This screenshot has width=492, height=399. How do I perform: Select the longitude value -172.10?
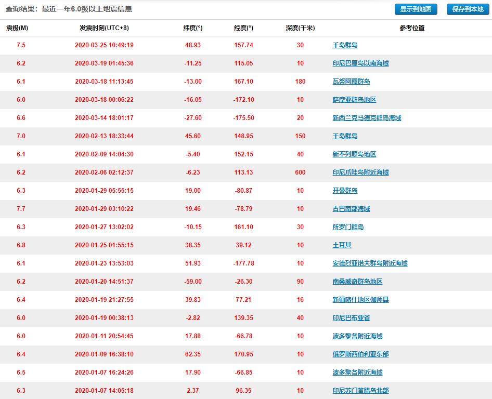click(x=243, y=100)
